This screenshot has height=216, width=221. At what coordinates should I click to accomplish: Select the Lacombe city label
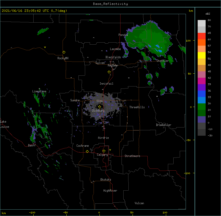tap(115, 49)
